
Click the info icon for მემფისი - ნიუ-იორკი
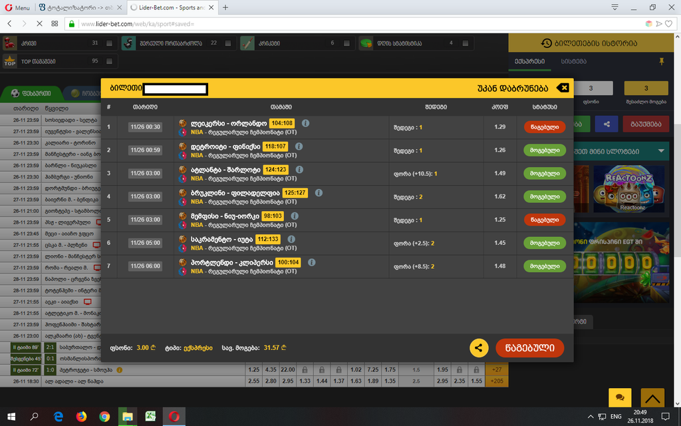(295, 216)
